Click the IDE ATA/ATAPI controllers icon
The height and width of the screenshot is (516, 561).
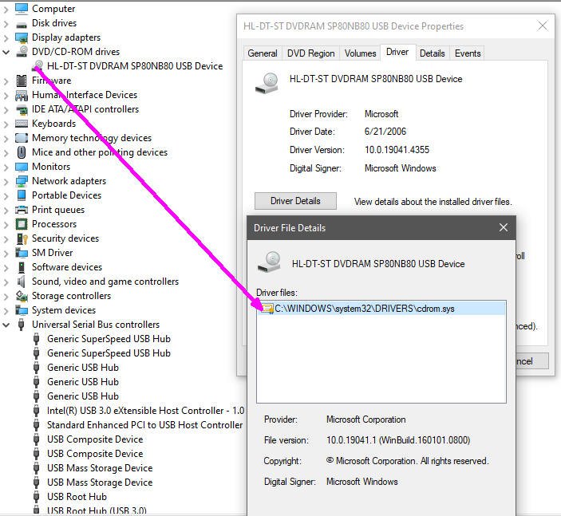tap(22, 110)
